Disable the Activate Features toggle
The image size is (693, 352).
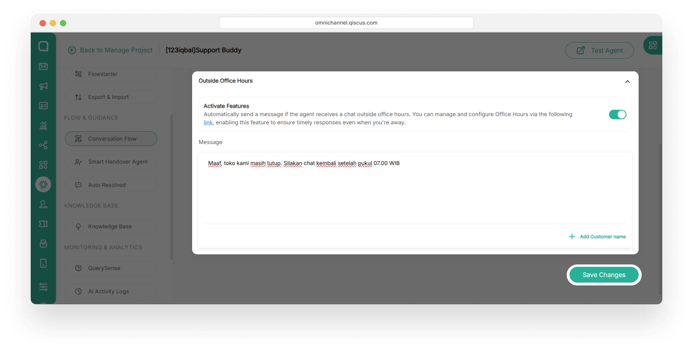[x=617, y=115]
